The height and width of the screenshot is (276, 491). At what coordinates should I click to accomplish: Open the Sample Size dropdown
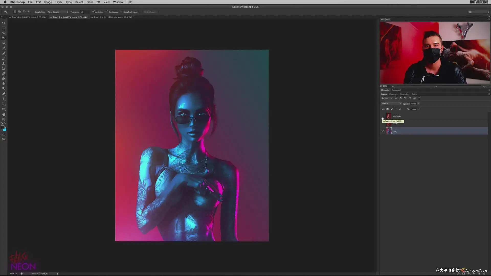pyautogui.click(x=58, y=12)
